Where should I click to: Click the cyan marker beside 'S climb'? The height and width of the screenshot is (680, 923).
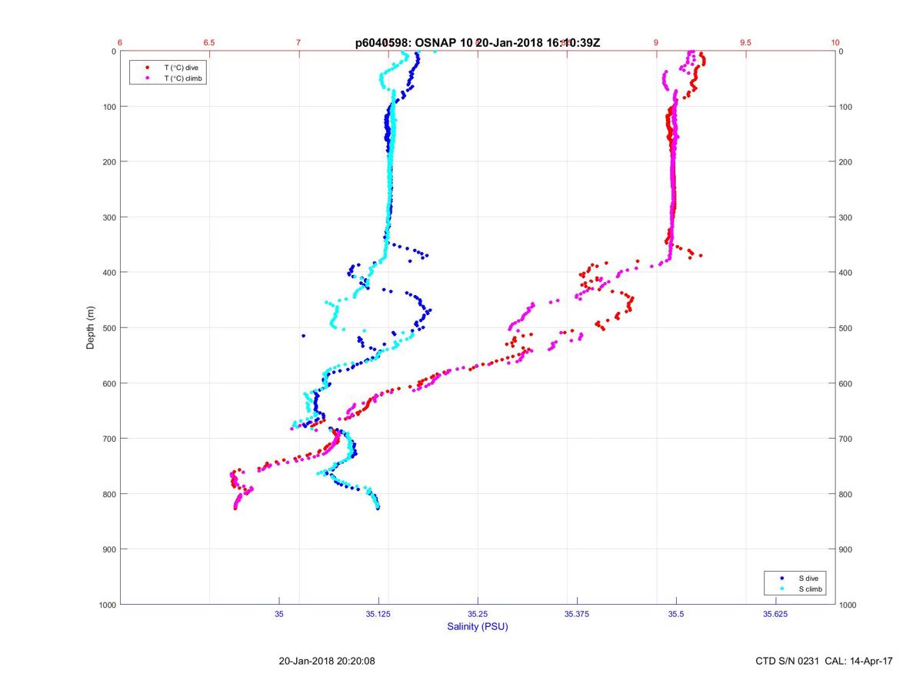point(782,589)
